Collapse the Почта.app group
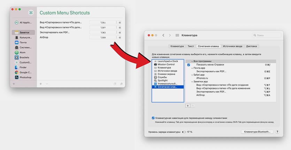The height and width of the screenshot is (150, 291). [x=192, y=68]
